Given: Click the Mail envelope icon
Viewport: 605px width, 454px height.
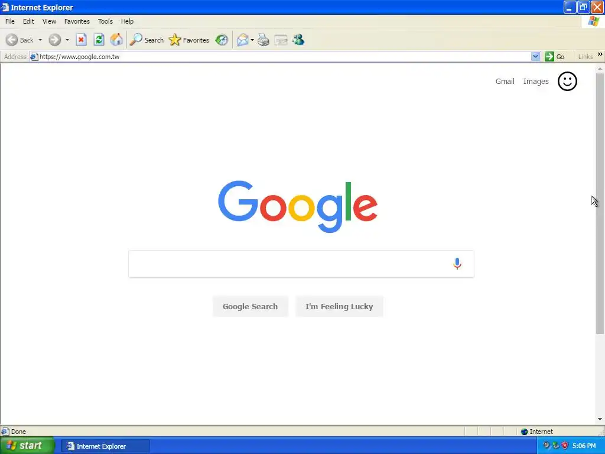Looking at the screenshot, I should coord(243,40).
